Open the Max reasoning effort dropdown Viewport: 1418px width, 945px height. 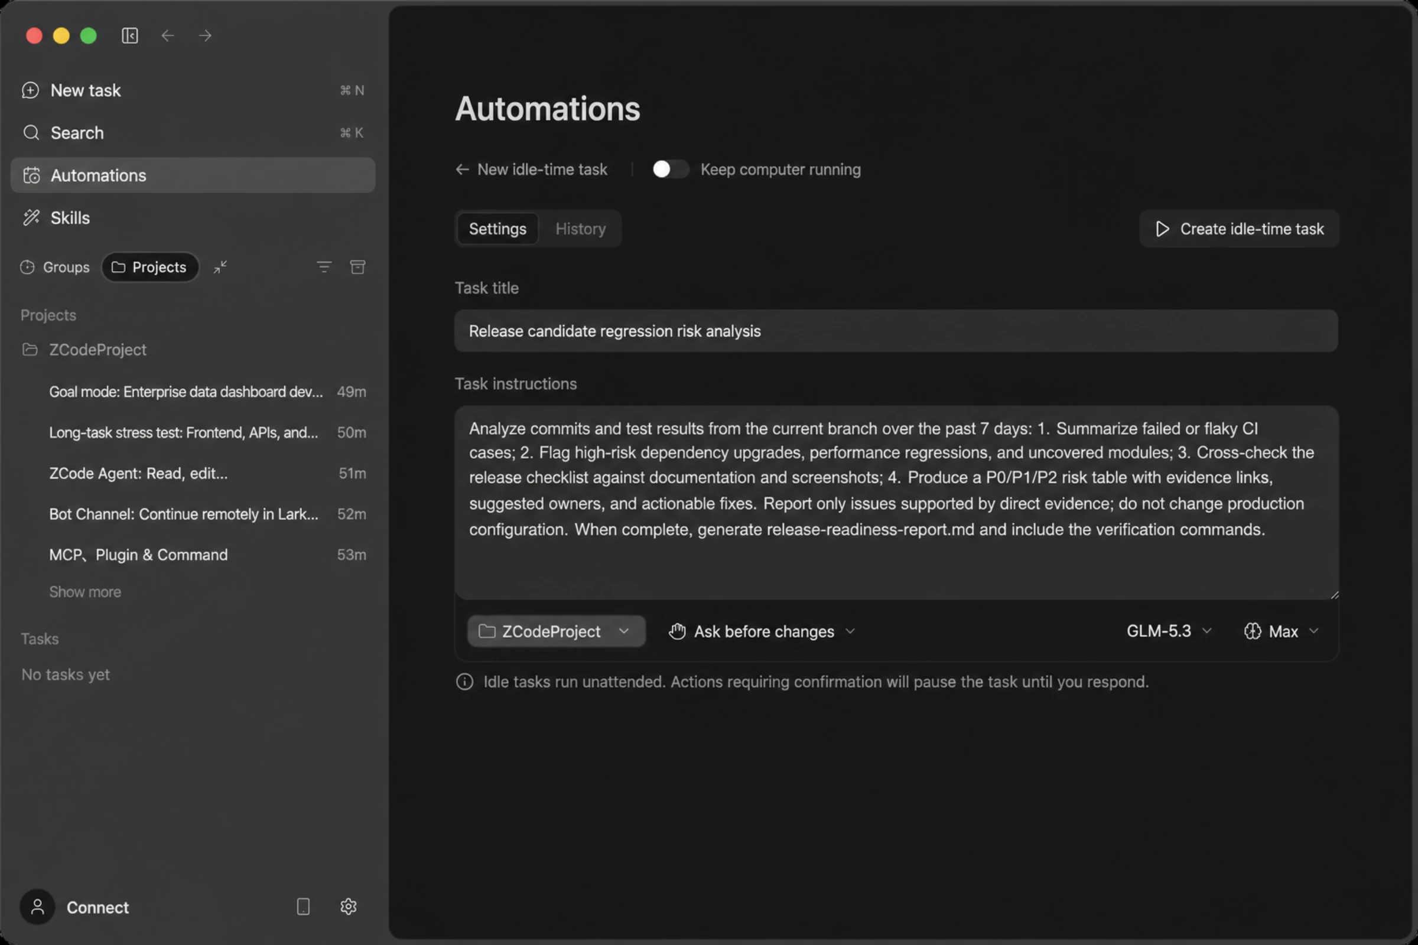(1281, 631)
